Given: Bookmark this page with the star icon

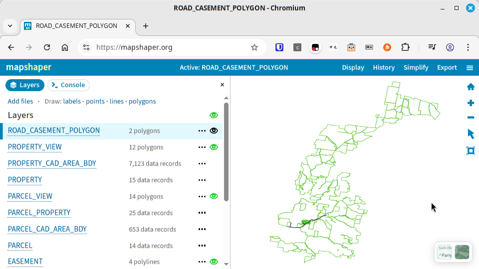Looking at the screenshot, I should pos(254,47).
